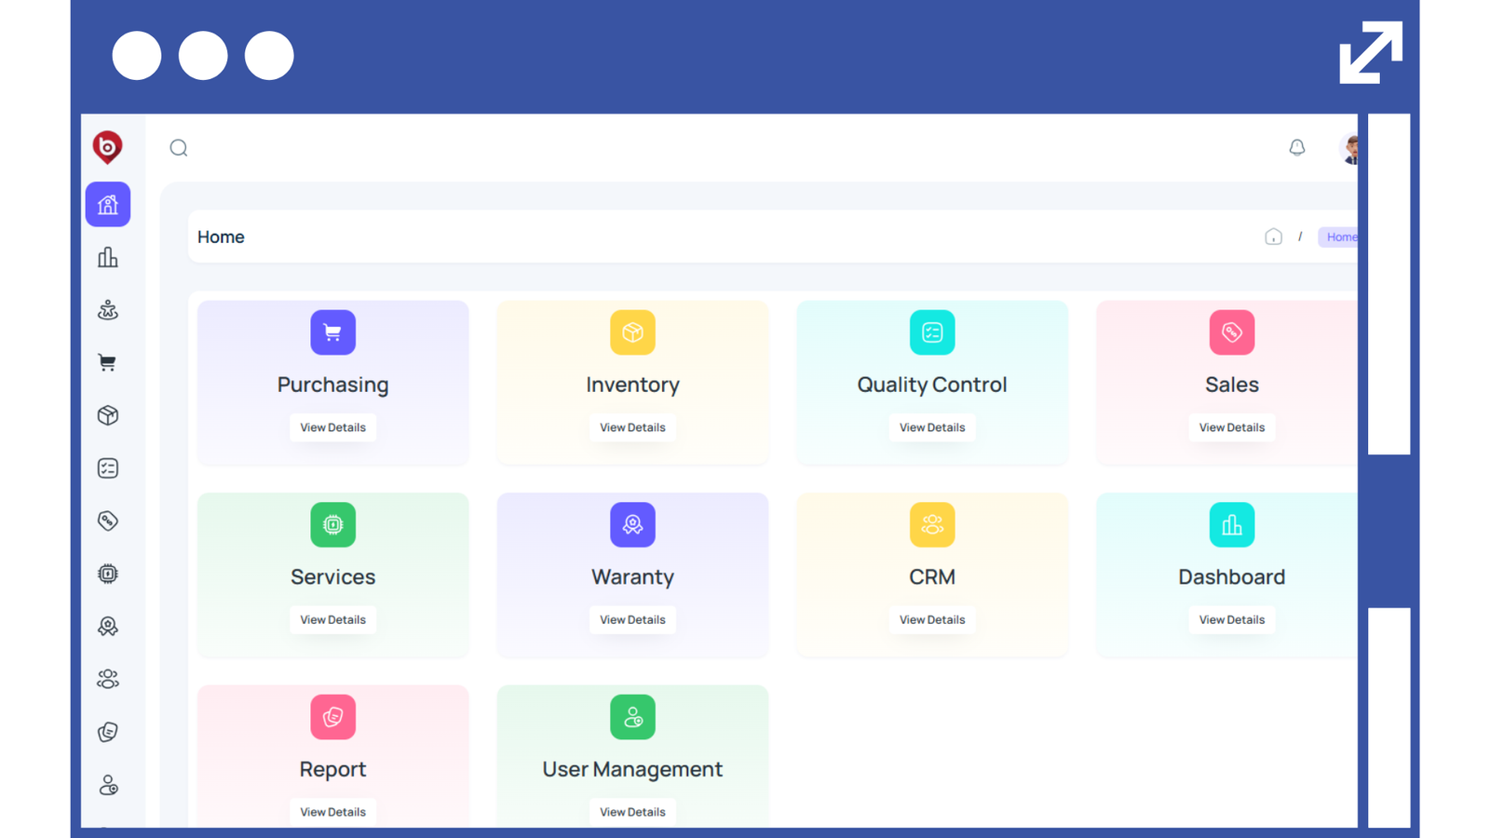Open the CRM people sidebar icon
Screen dimensions: 1490x838
coord(108,680)
